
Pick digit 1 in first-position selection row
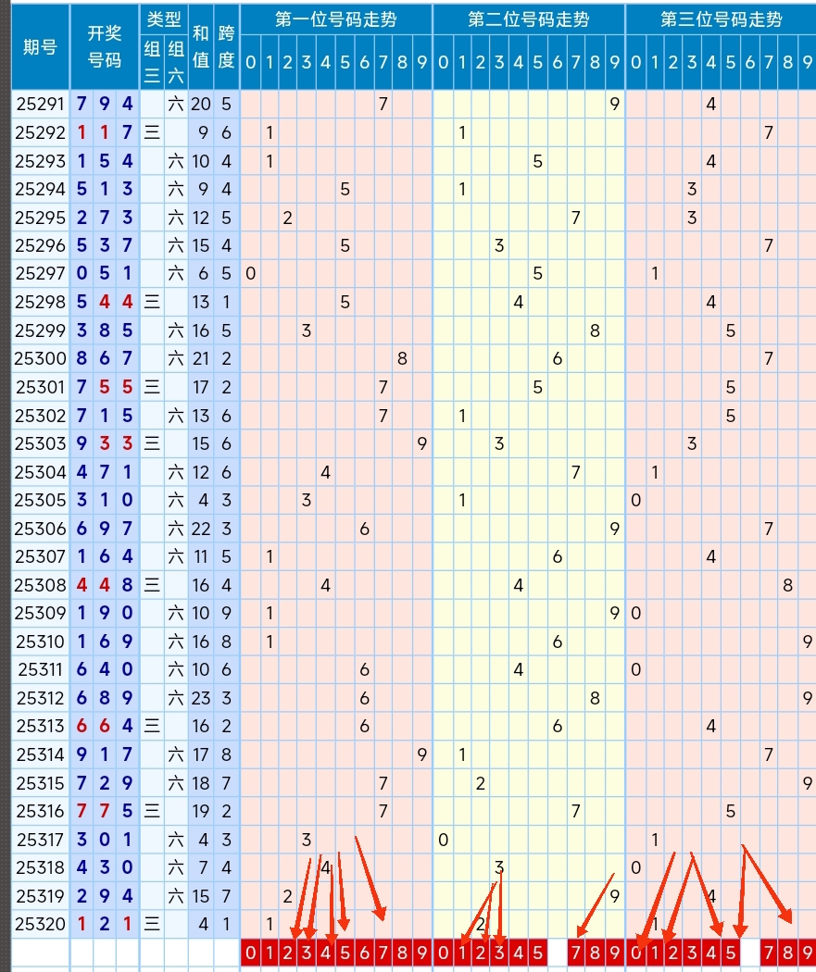tap(270, 953)
